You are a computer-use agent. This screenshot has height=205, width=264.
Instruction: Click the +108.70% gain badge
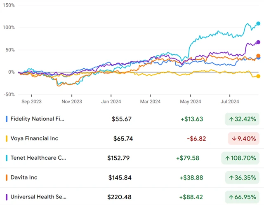[241, 158]
